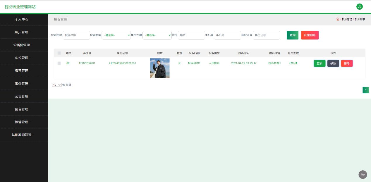Expand 个人中心 in the sidebar
Screen dimensions: 371x182
[x=24, y=19]
